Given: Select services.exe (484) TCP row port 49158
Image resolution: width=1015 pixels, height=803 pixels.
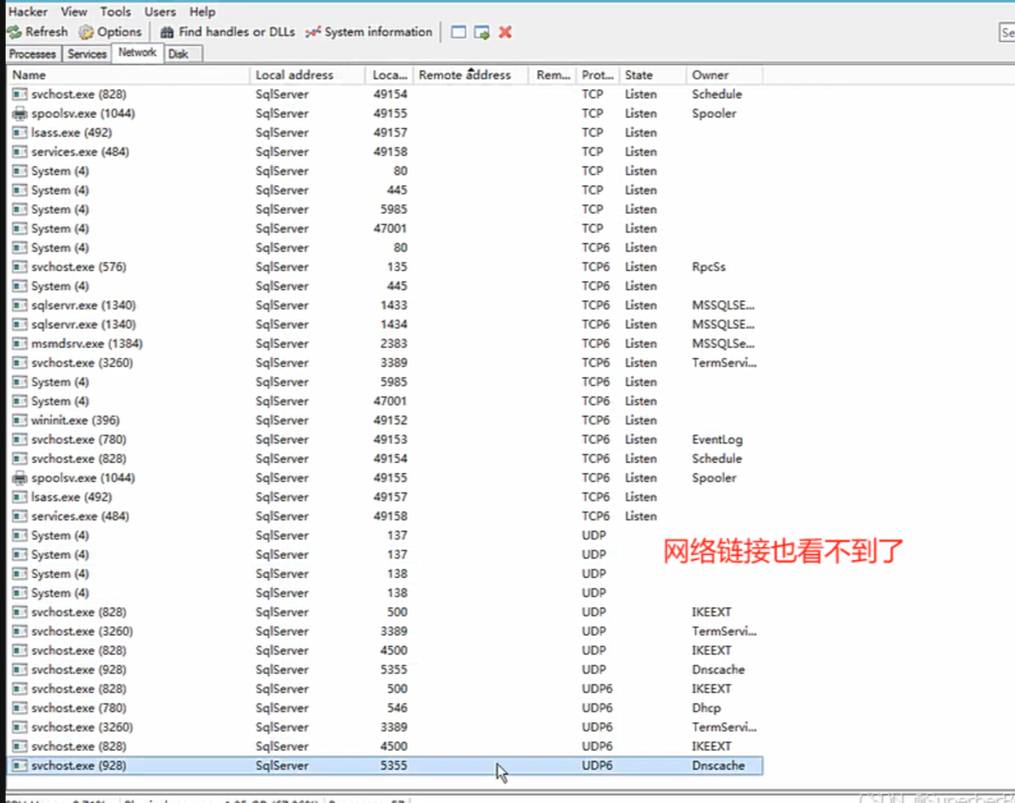Looking at the screenshot, I should point(386,152).
